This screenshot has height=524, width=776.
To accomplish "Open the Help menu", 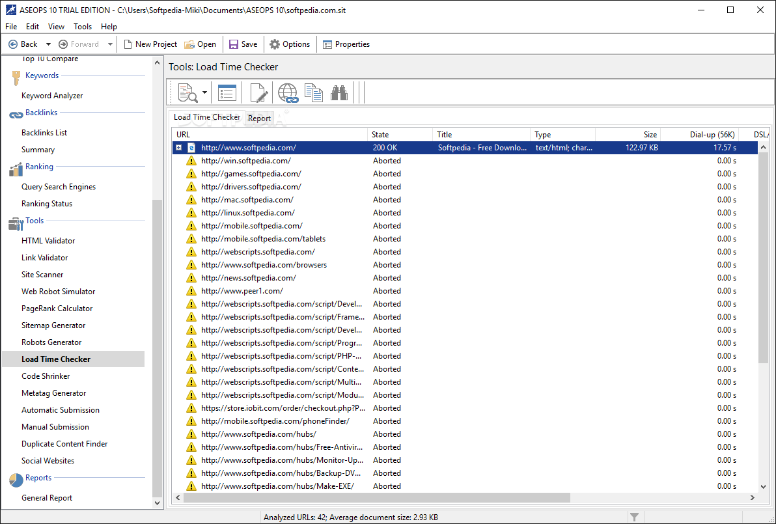I will pyautogui.click(x=109, y=27).
